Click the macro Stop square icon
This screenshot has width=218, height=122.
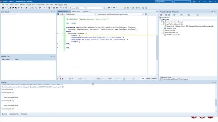(x=63, y=79)
